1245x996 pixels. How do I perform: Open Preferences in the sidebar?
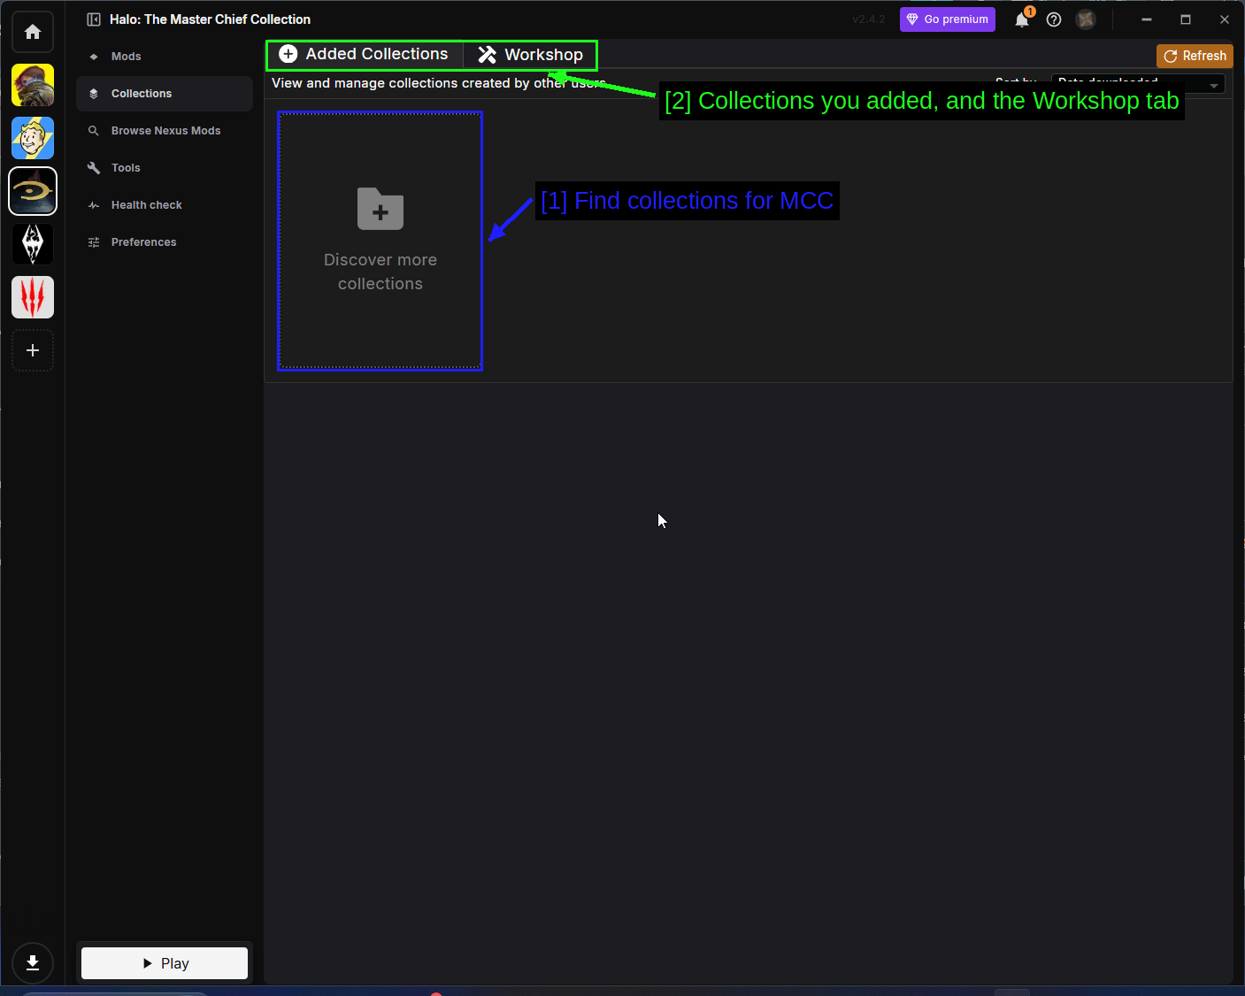(165, 242)
